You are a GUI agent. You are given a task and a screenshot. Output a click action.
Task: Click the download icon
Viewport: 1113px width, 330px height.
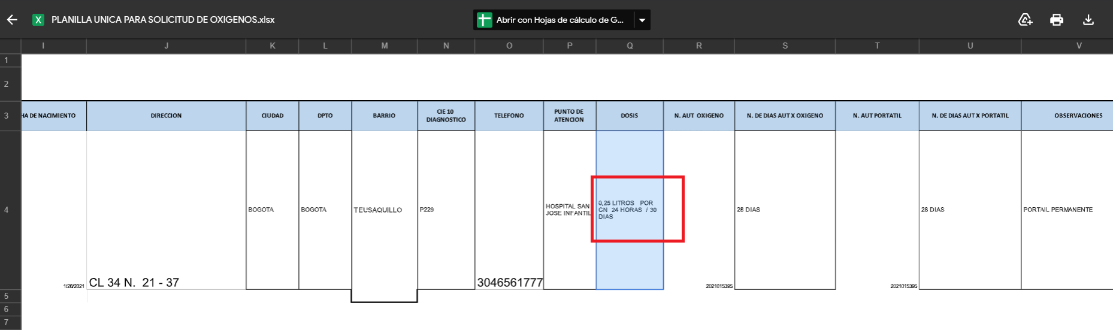tap(1088, 20)
